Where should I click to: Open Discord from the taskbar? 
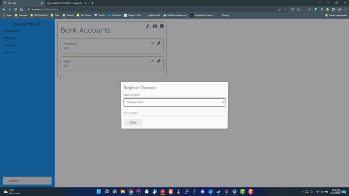point(202,192)
